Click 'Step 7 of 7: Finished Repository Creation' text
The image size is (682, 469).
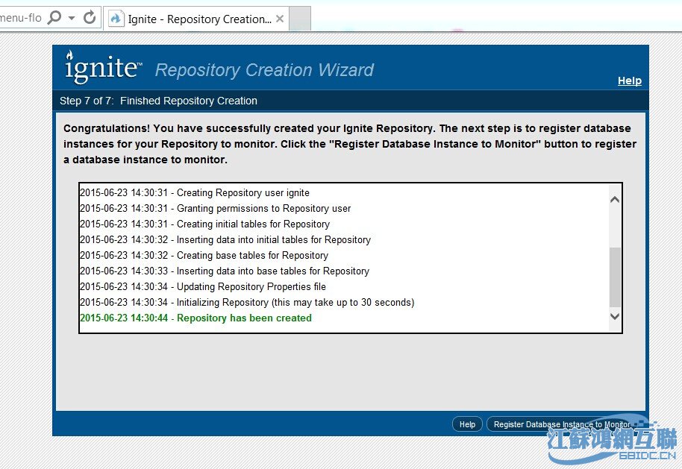click(x=158, y=101)
